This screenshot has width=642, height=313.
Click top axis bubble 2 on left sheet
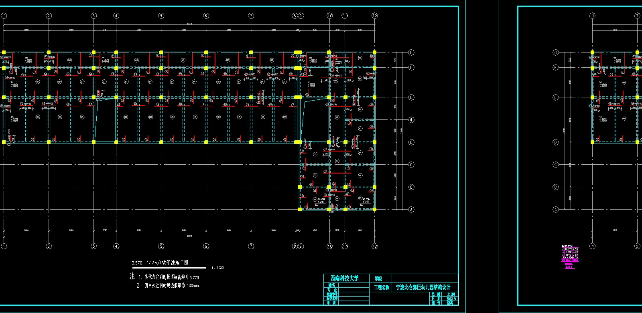pos(49,16)
